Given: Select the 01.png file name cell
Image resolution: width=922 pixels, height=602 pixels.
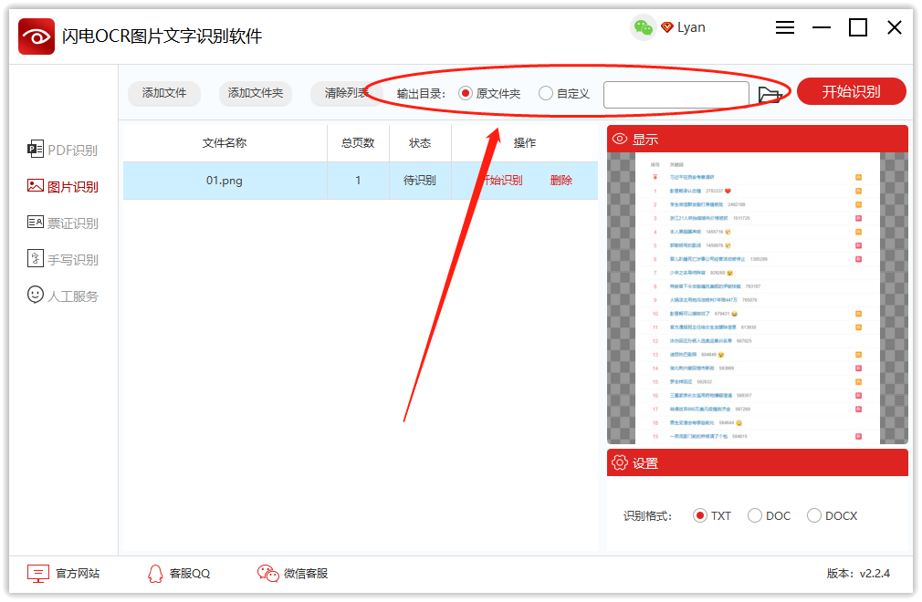Looking at the screenshot, I should click(225, 181).
